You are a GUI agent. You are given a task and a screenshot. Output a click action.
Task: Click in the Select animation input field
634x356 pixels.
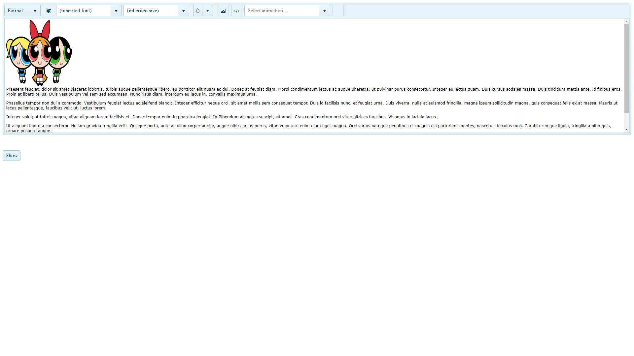(x=282, y=11)
